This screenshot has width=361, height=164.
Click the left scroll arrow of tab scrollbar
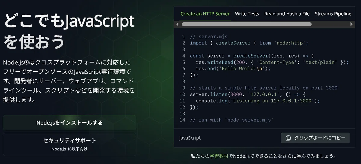177,24
